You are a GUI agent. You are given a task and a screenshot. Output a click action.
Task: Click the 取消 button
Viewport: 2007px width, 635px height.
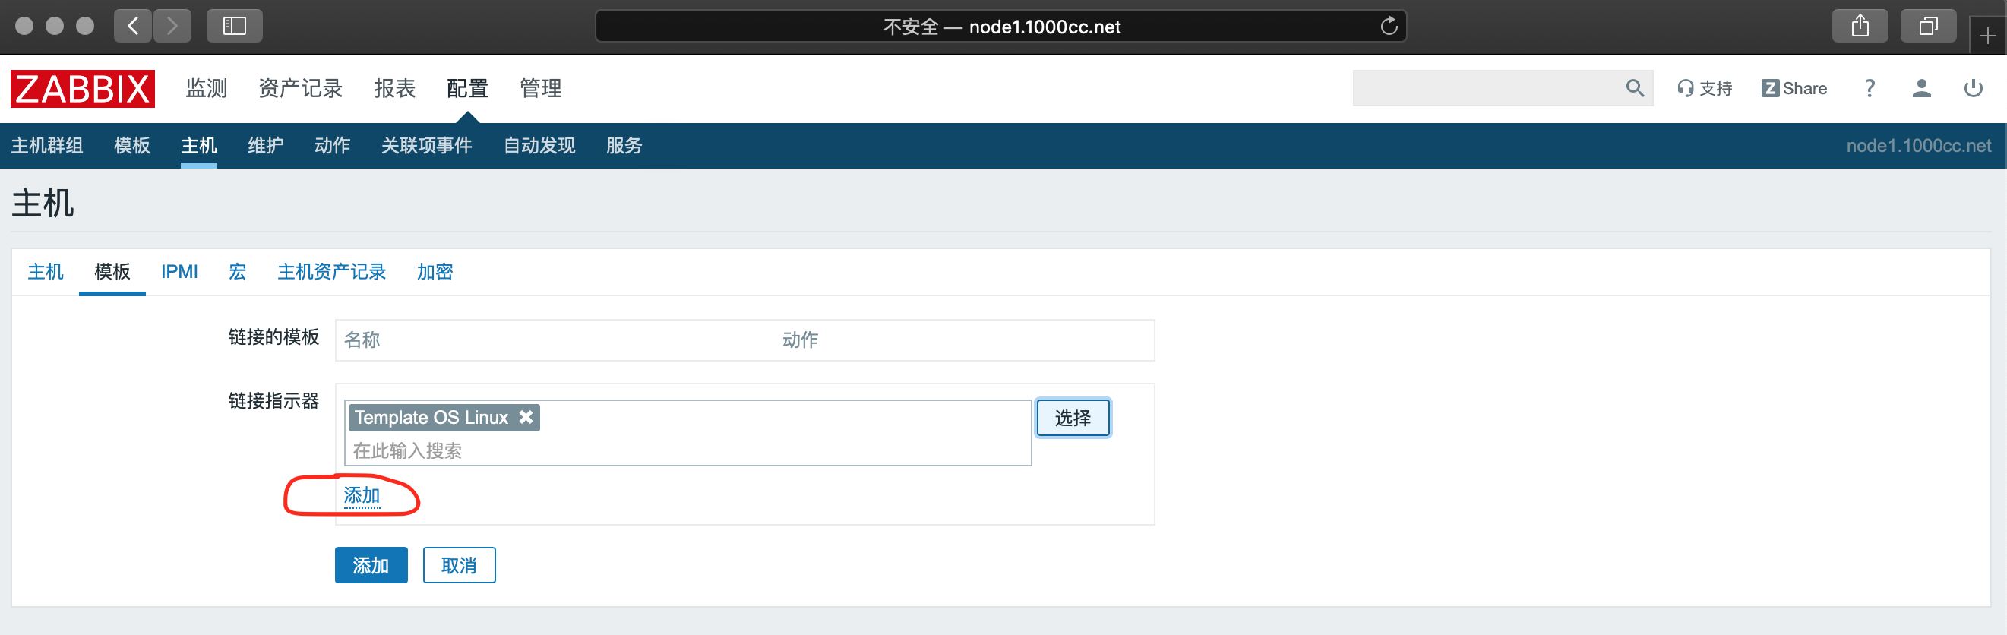[x=459, y=566]
